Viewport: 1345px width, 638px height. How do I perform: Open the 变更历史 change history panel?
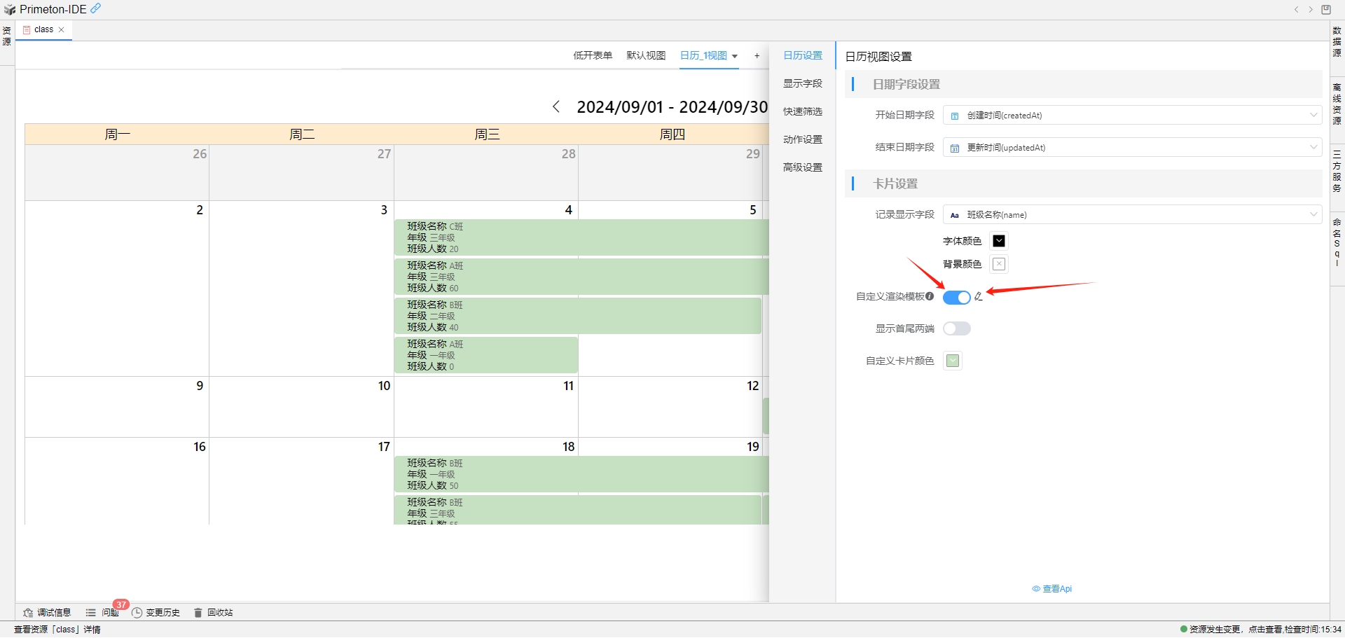[163, 612]
